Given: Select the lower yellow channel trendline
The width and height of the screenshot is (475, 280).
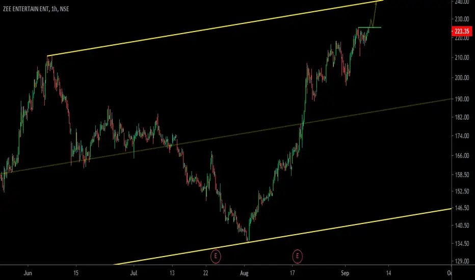Looking at the screenshot, I should [282, 237].
